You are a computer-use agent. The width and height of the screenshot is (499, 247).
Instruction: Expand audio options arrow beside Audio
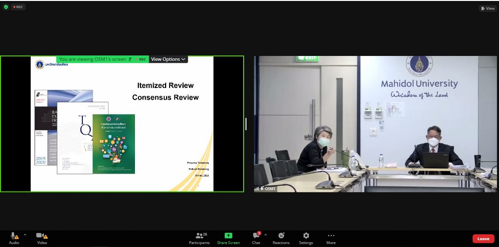[x=25, y=234]
